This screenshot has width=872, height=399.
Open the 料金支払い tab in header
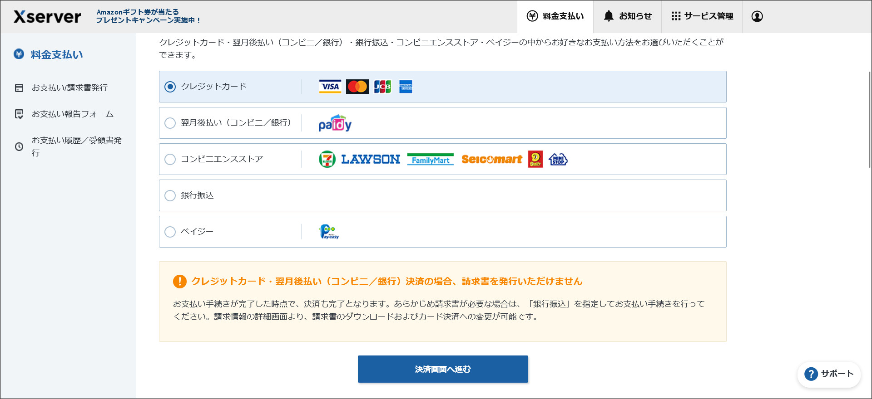click(x=555, y=16)
